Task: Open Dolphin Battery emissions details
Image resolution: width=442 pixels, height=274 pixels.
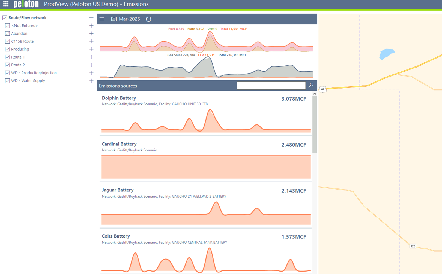Action: coord(119,98)
